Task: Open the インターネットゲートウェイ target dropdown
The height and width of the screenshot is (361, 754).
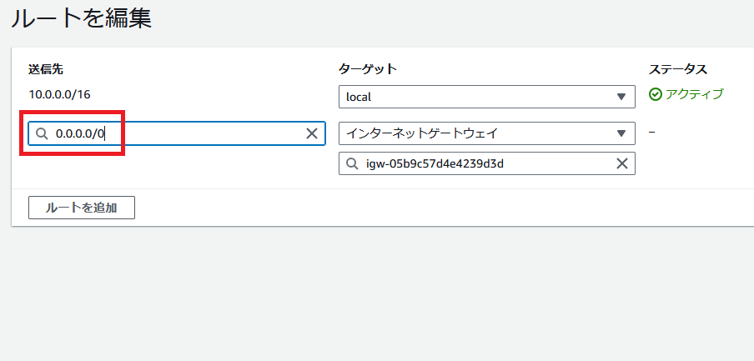Action: 486,133
